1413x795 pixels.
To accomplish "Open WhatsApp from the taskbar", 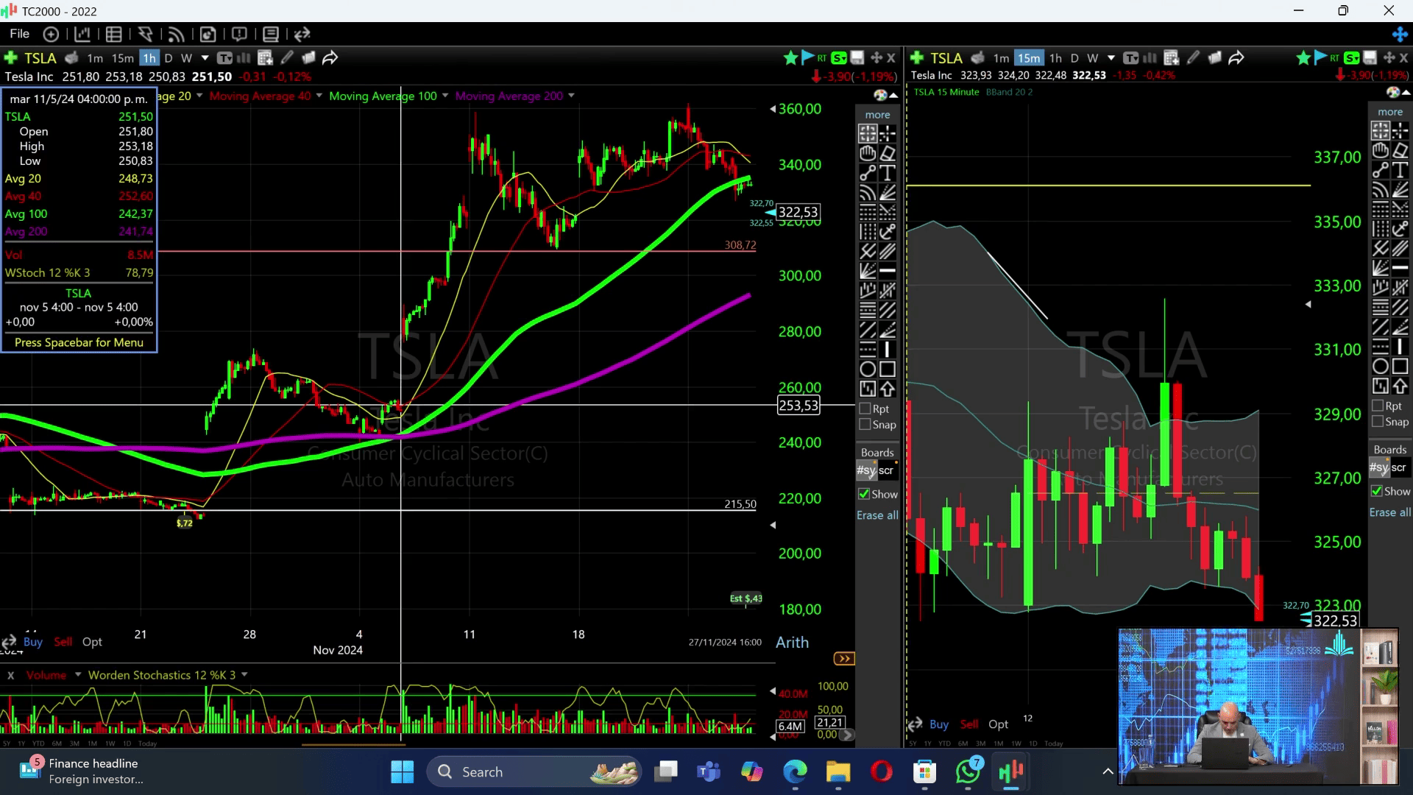I will [x=968, y=771].
